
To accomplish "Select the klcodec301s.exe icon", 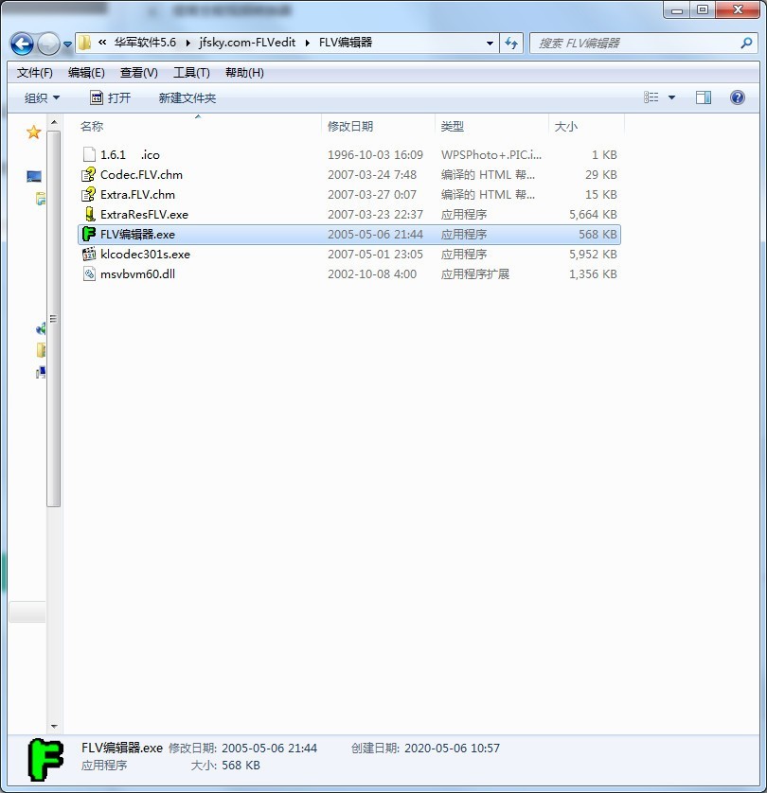I will coord(89,254).
